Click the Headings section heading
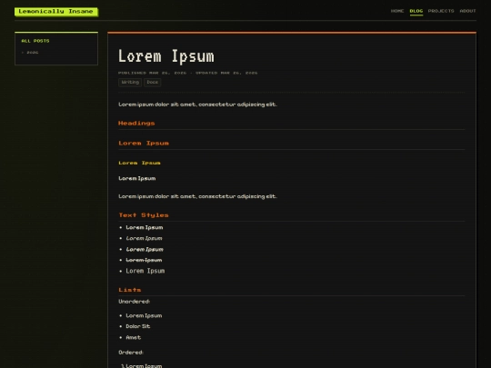Viewport: 491px width, 368px height. pyautogui.click(x=136, y=124)
